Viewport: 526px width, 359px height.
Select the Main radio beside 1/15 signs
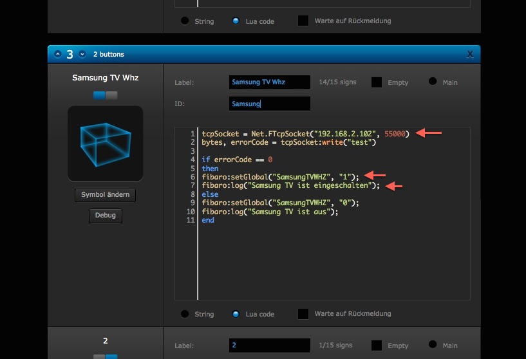tap(433, 345)
